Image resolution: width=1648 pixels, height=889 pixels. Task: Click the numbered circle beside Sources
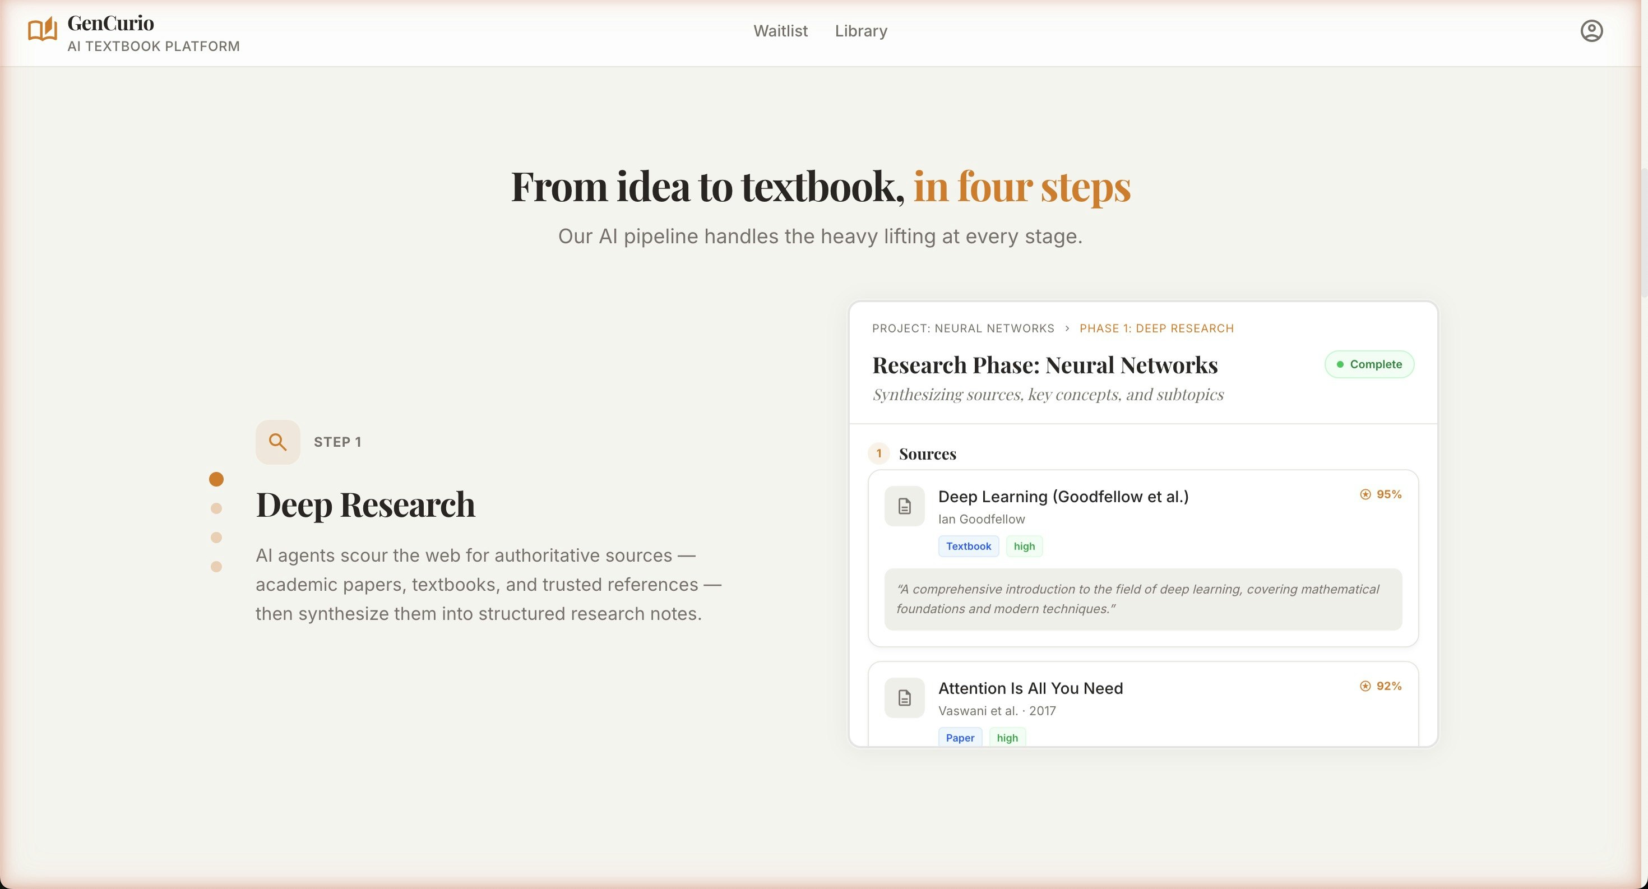(x=879, y=453)
